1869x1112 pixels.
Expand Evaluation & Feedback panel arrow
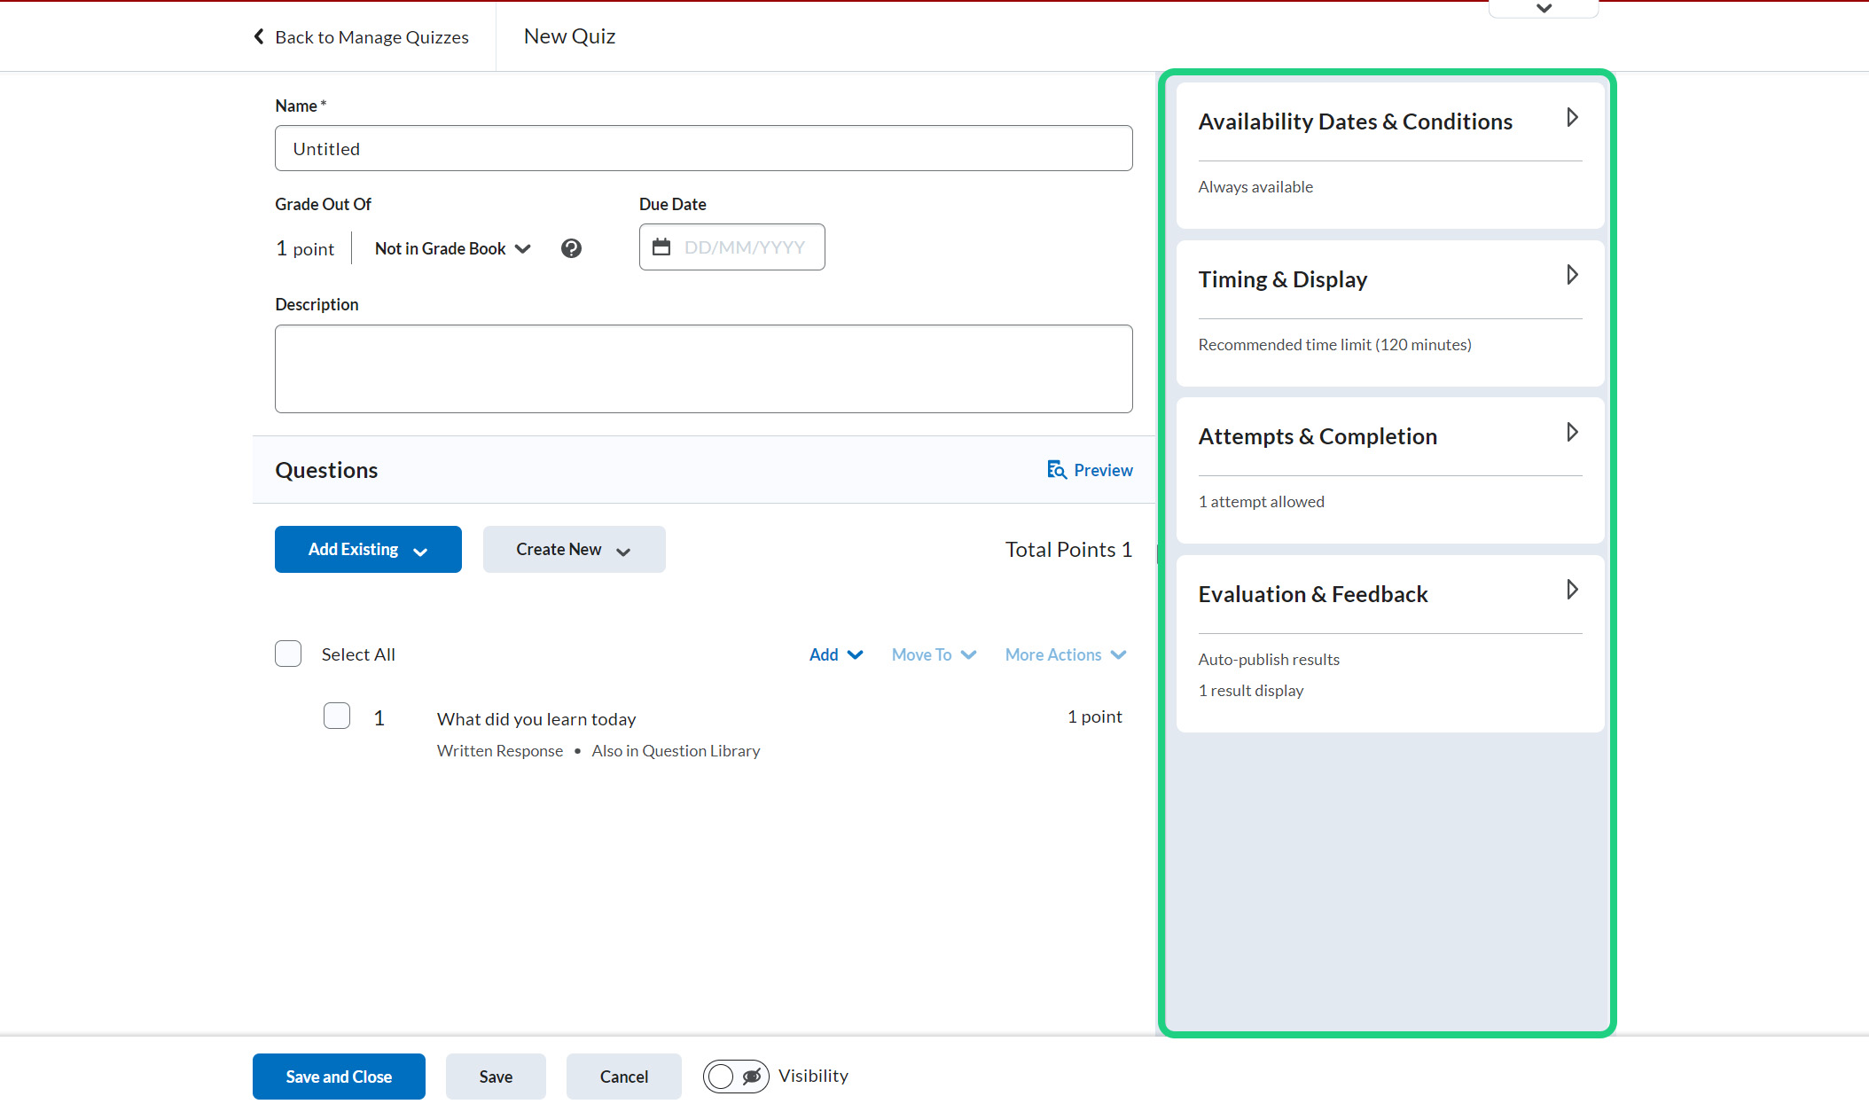1571,591
